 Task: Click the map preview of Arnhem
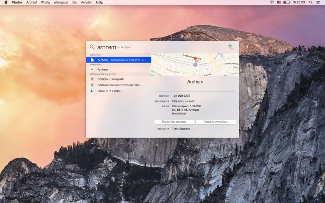click(195, 65)
